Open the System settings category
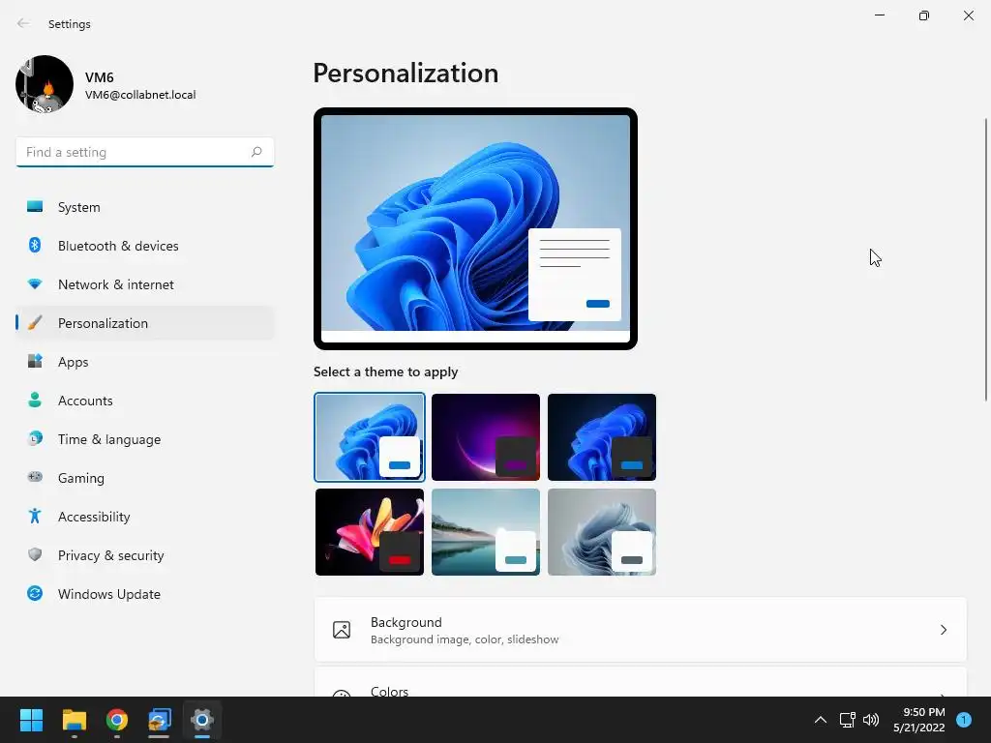This screenshot has width=991, height=743. pyautogui.click(x=145, y=207)
